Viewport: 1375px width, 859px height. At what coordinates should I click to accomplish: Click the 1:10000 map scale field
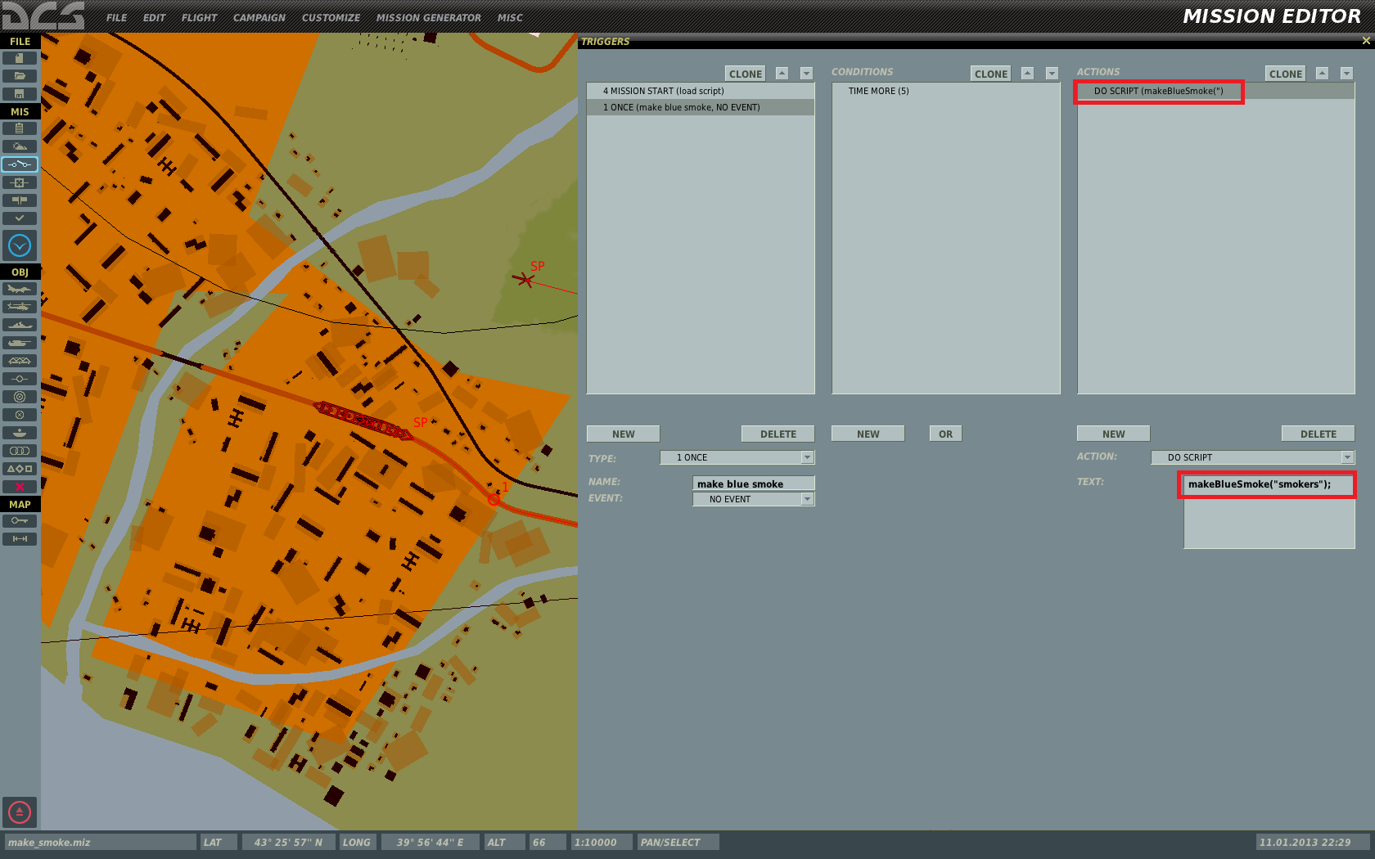coord(602,842)
